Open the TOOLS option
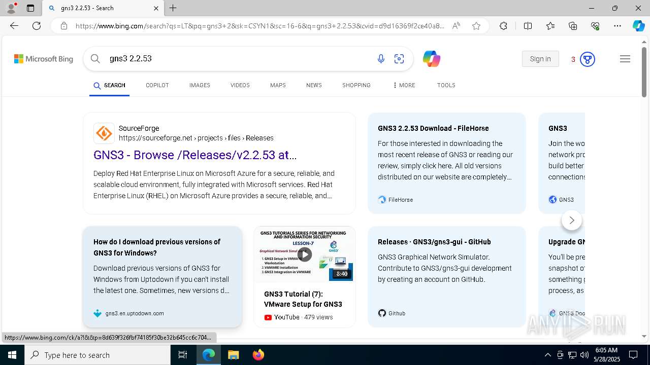 pos(446,85)
